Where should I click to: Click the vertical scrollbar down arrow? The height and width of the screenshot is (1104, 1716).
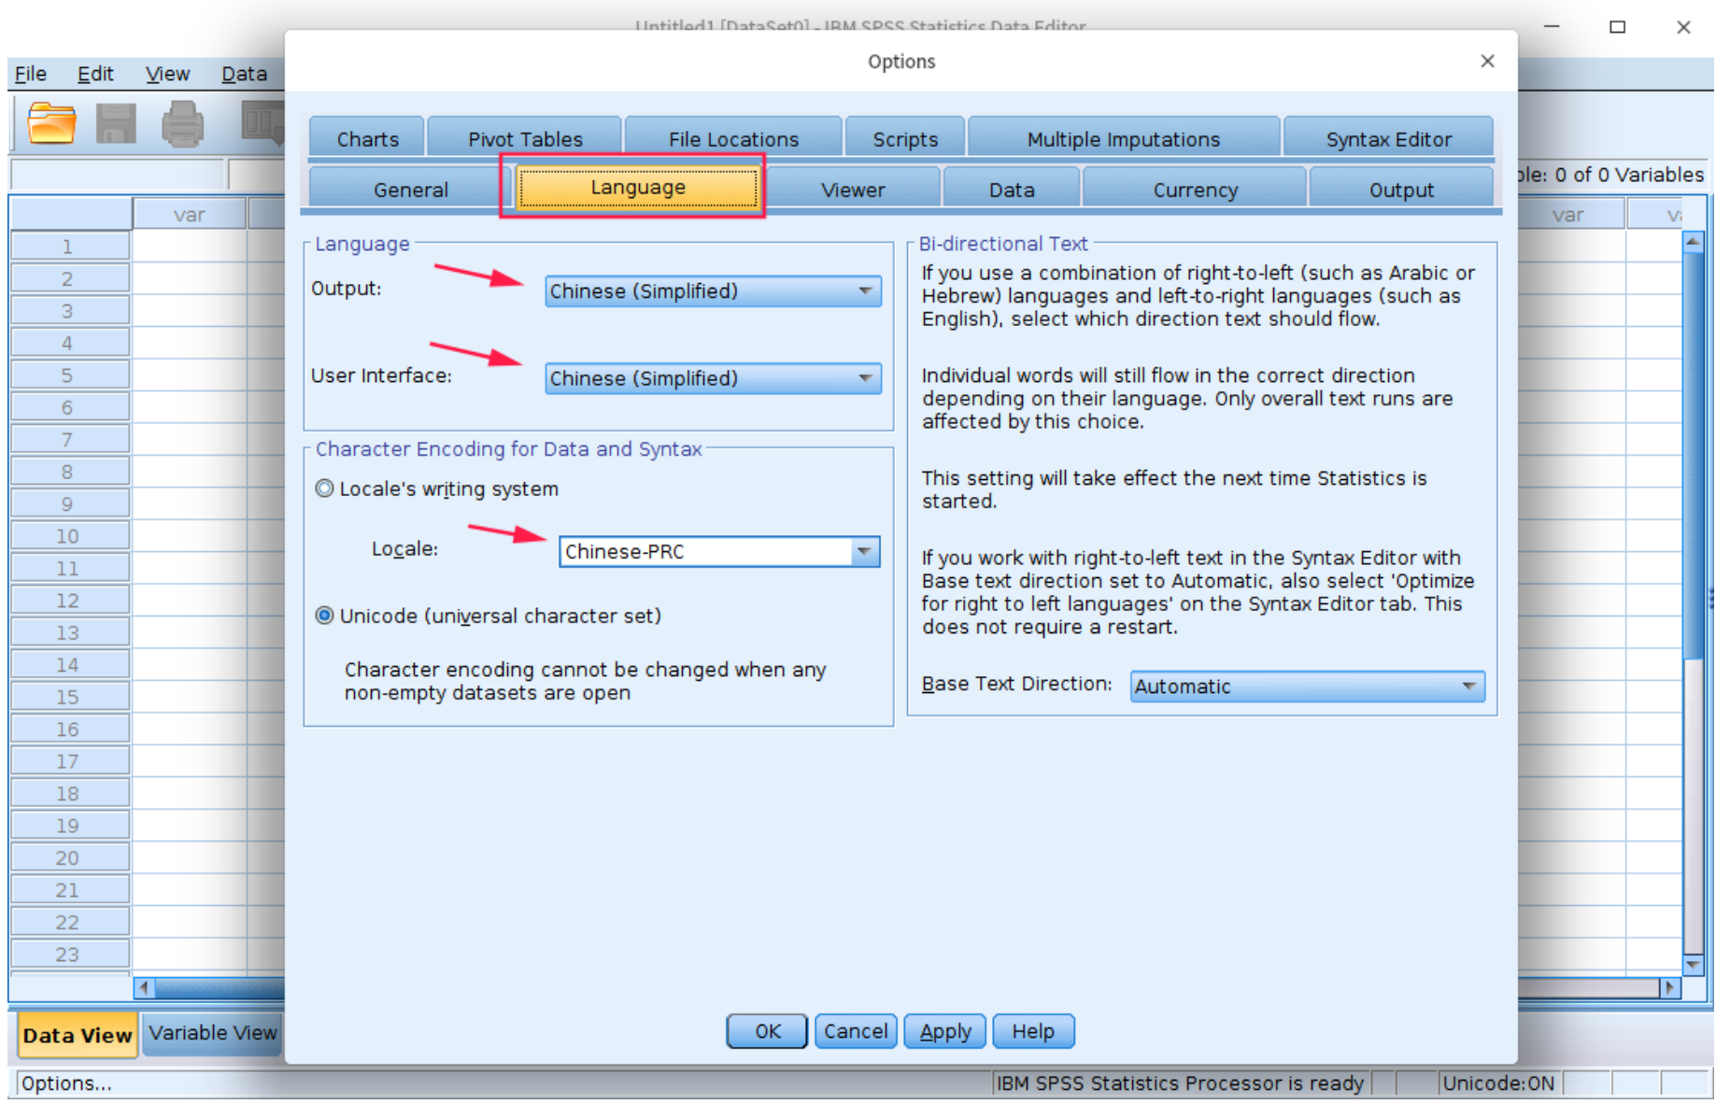coord(1694,965)
